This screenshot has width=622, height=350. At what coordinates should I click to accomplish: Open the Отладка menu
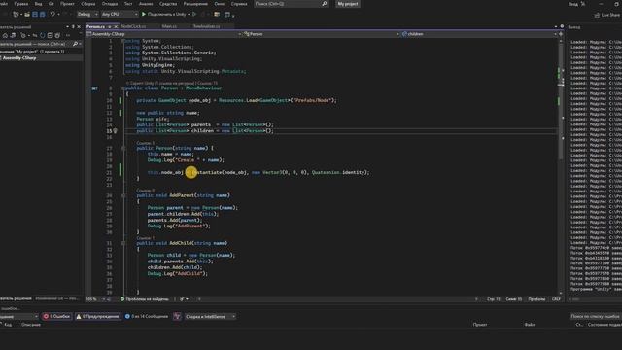(x=110, y=4)
